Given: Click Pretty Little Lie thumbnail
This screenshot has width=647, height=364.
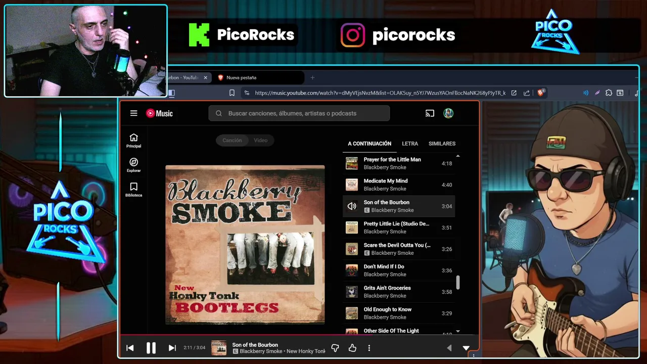Looking at the screenshot, I should pyautogui.click(x=352, y=227).
